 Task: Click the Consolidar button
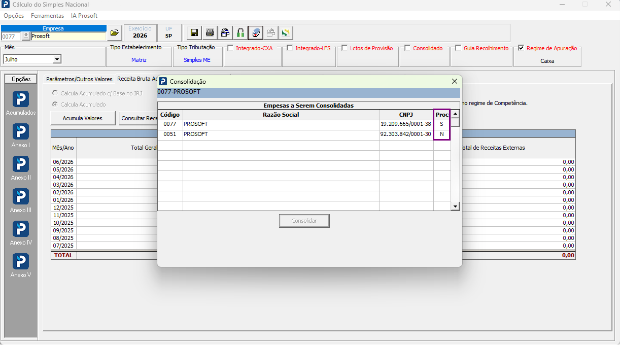[304, 221]
